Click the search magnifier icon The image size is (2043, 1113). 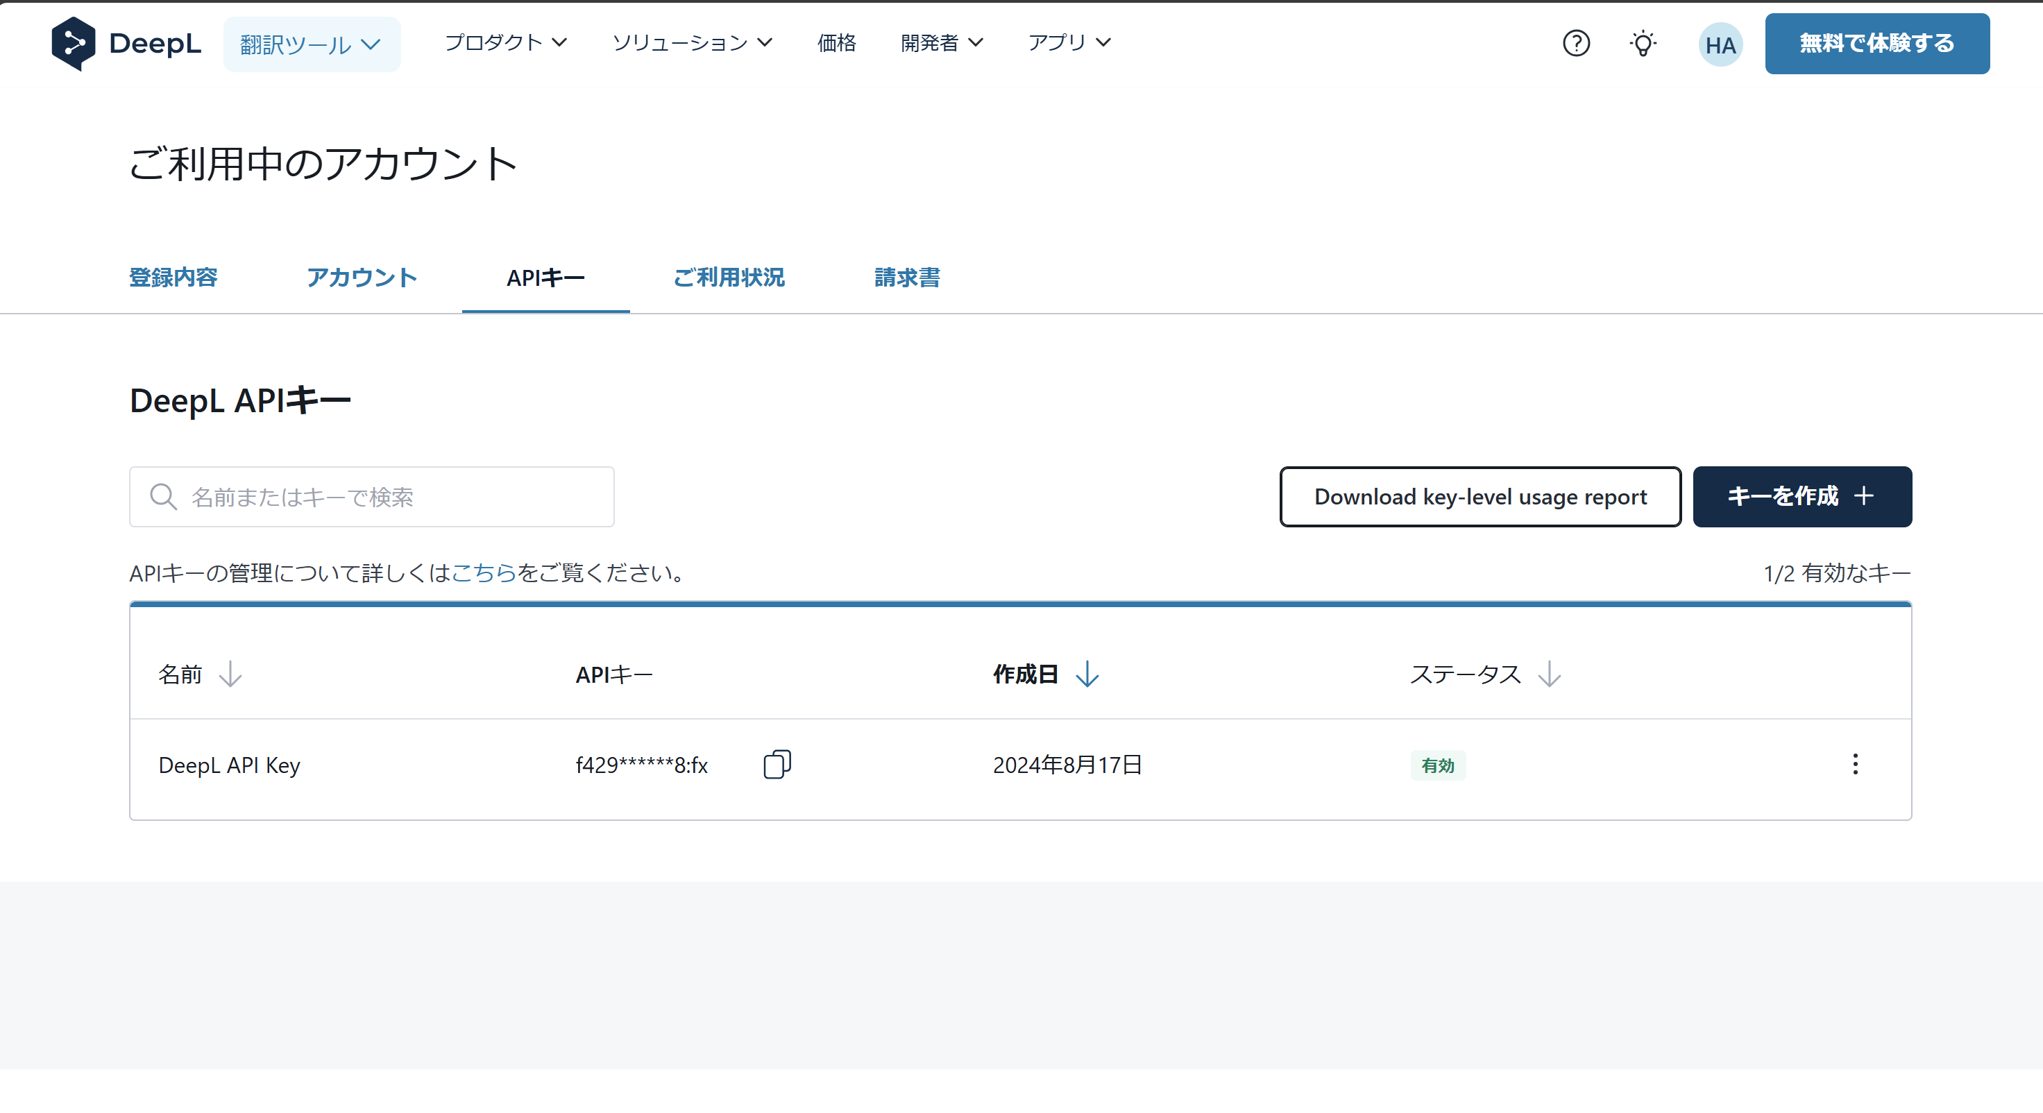[163, 497]
